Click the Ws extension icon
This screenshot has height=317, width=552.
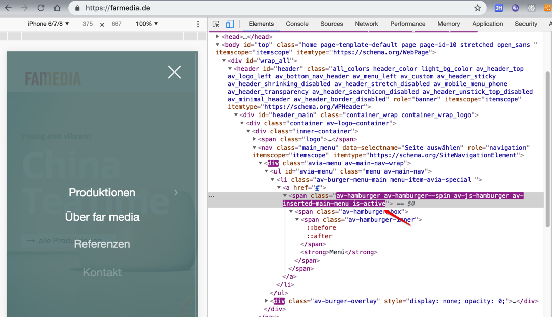(515, 8)
